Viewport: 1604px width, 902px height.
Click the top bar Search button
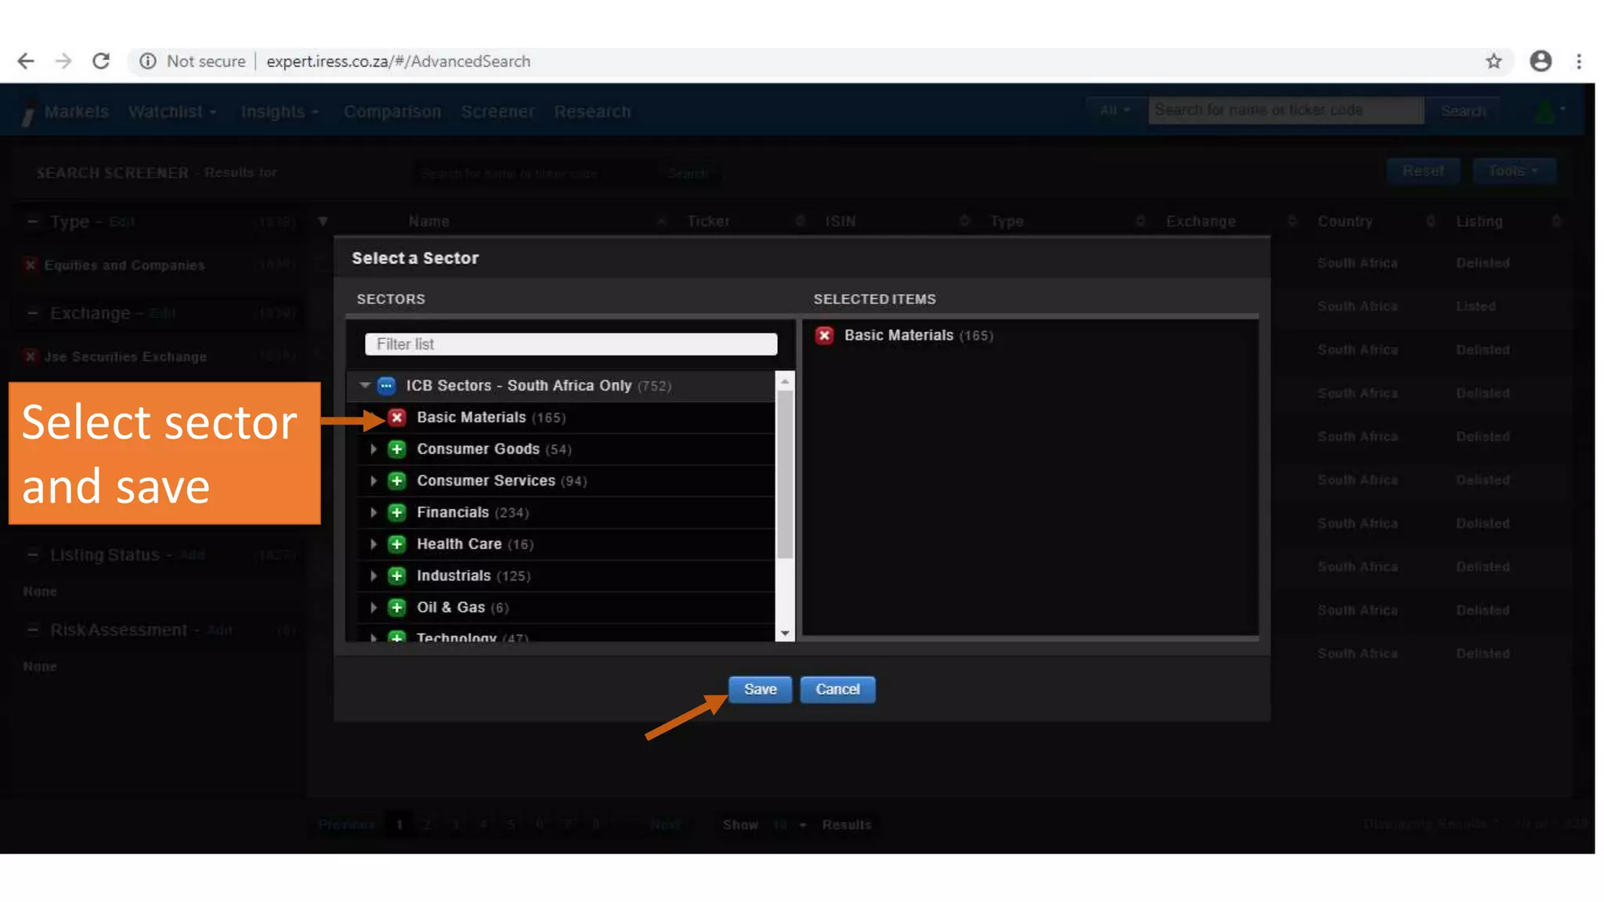pos(1463,110)
